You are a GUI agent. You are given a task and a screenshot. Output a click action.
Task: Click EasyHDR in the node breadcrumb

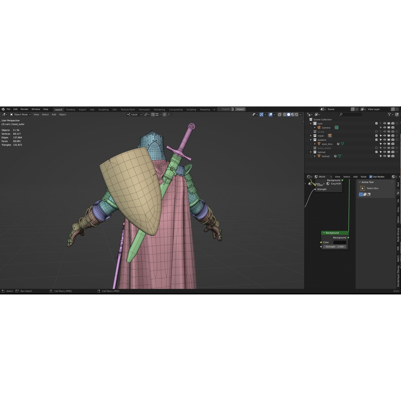[336, 184]
